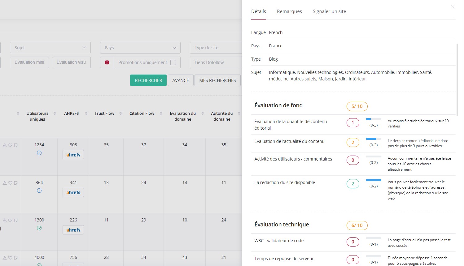
Task: Click the 'Temps de réponse du serveur' label
Action: (x=284, y=259)
